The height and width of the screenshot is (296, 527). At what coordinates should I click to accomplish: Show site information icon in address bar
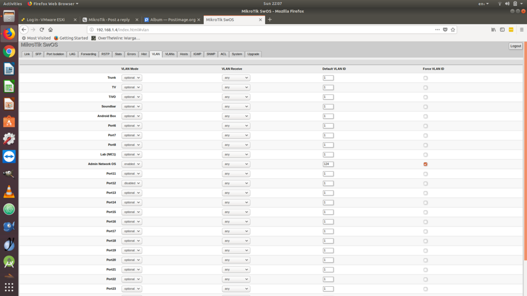tap(92, 29)
